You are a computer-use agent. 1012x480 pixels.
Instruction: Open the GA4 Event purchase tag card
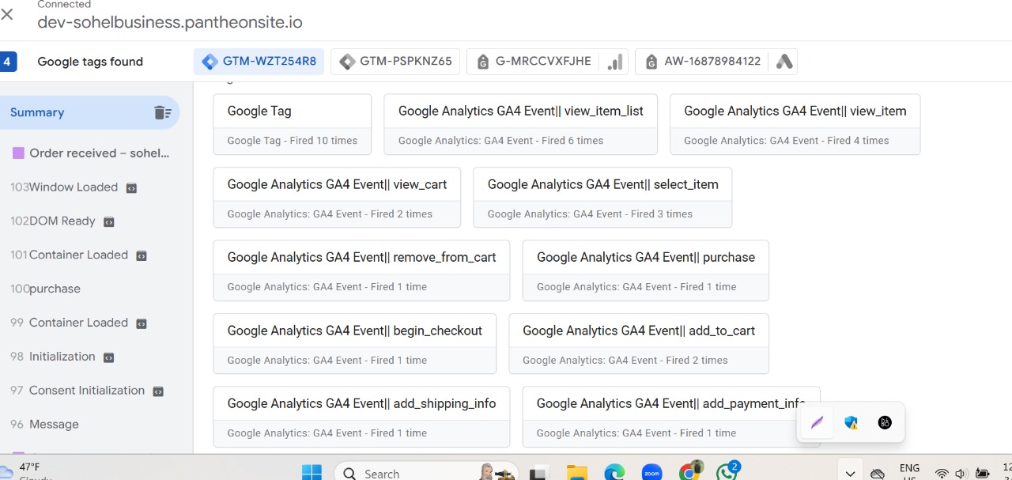[645, 270]
